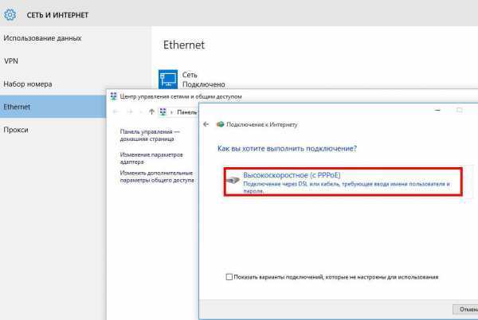Click the "Сеть Подключено" network entry text
This screenshot has width=478, height=320.
tap(203, 80)
